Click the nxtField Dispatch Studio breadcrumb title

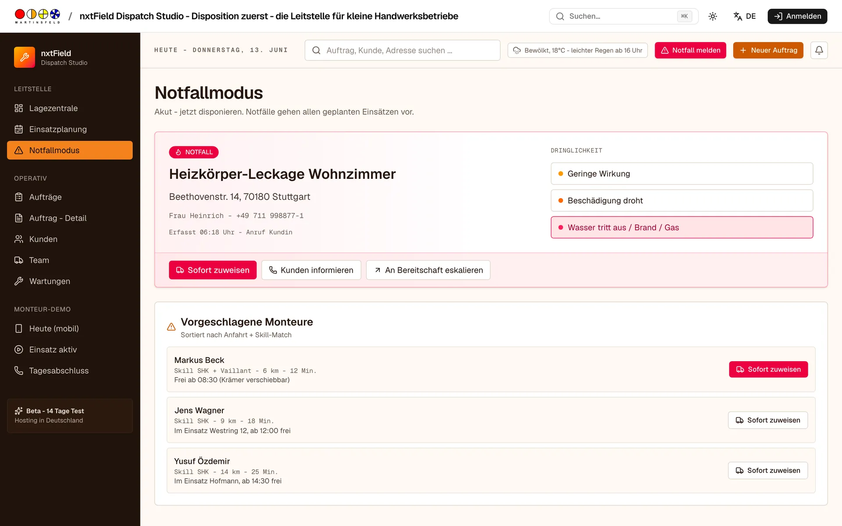[x=269, y=16]
